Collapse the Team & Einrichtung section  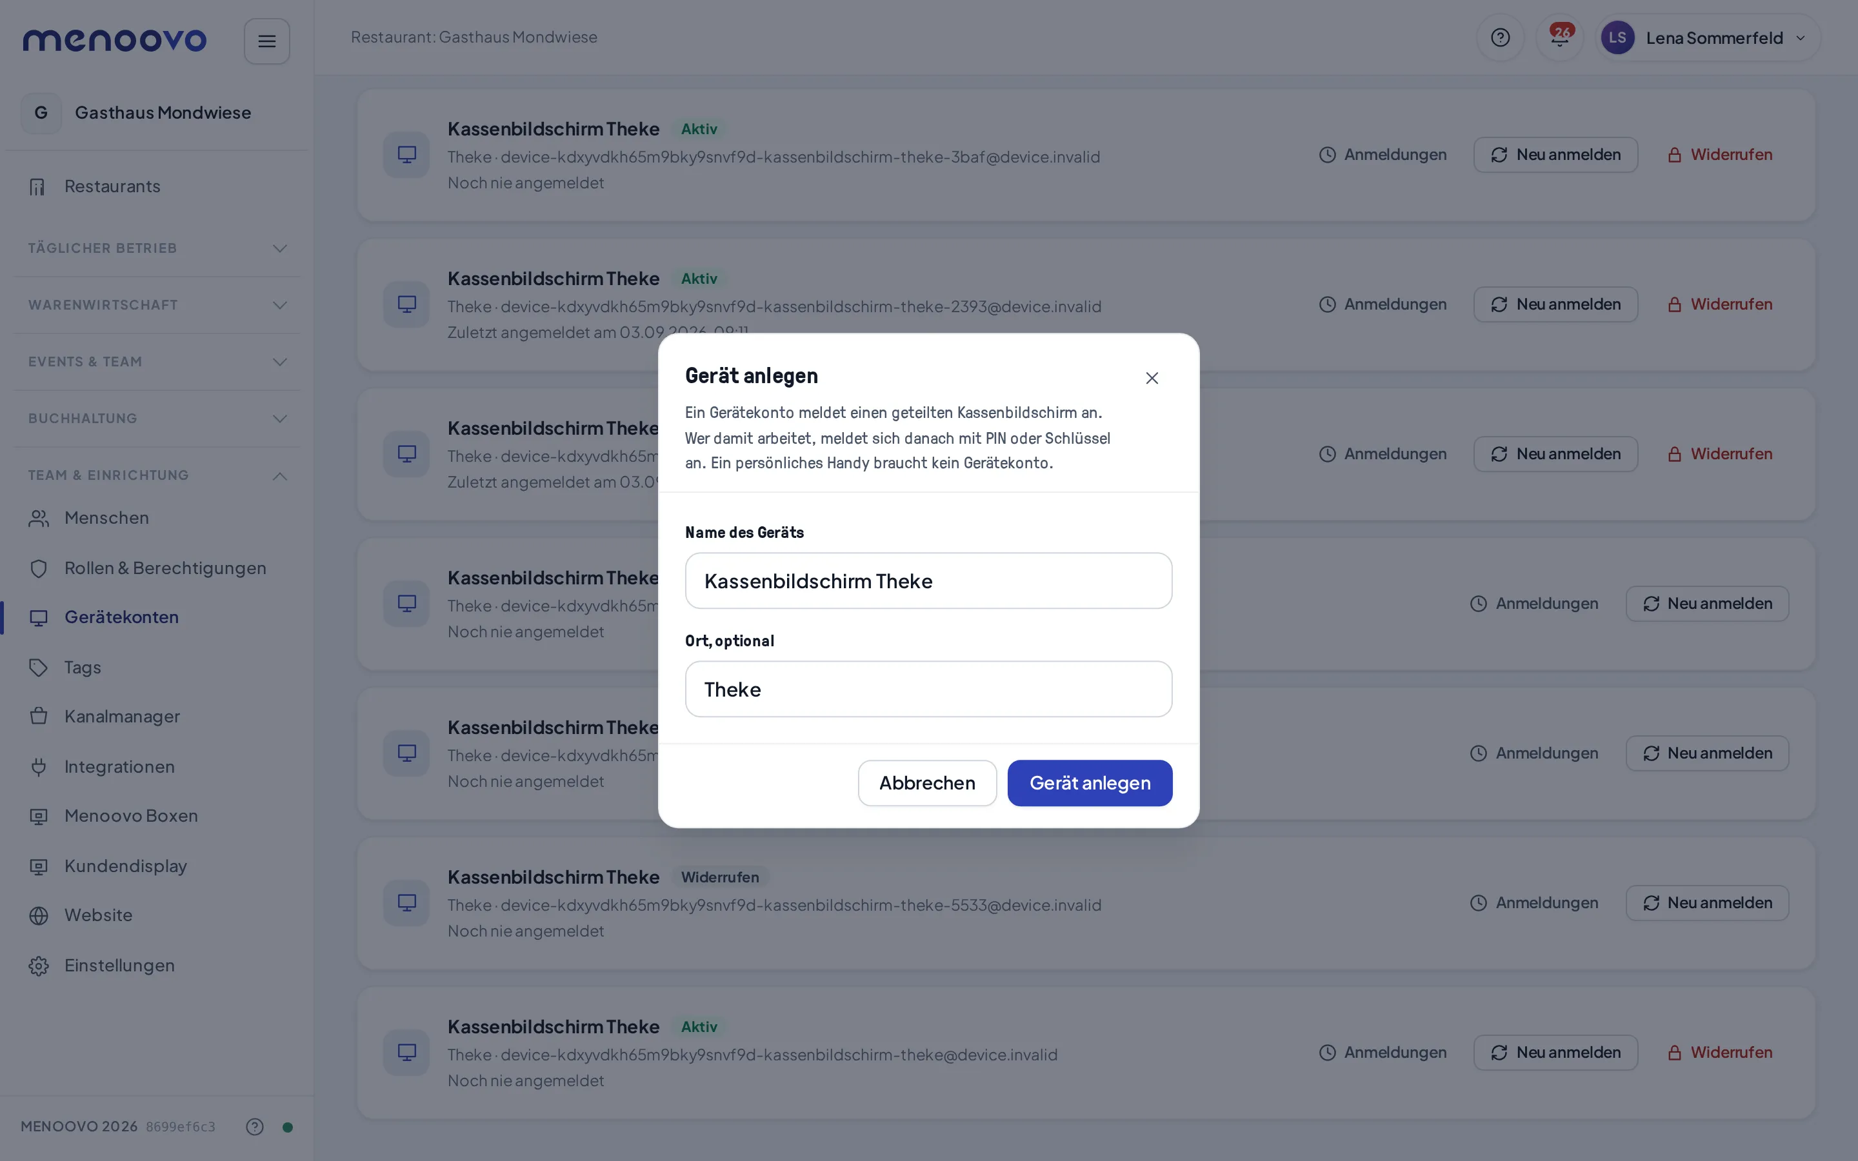coord(157,475)
